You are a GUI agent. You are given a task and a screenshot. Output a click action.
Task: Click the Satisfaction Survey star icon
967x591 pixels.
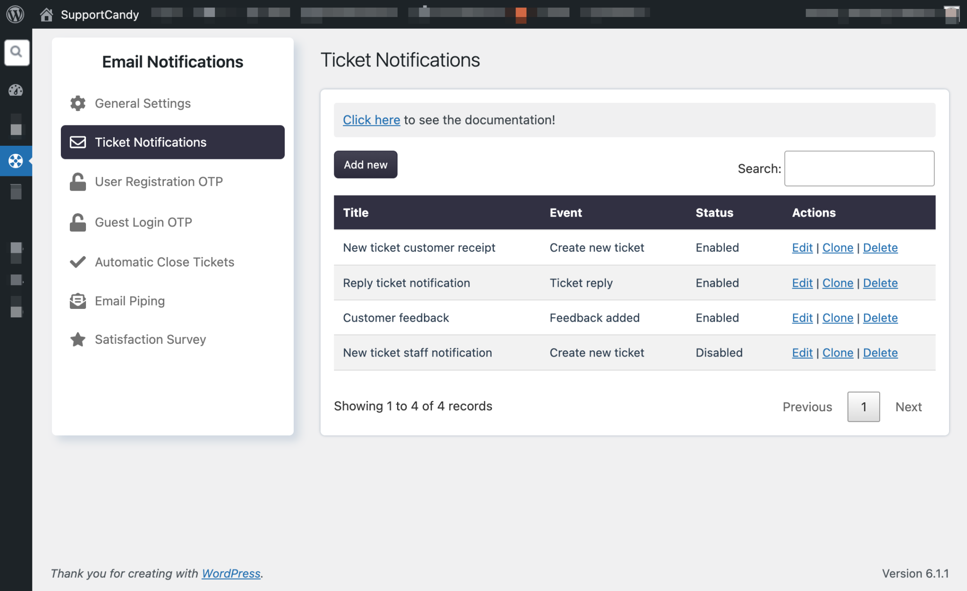pyautogui.click(x=78, y=339)
